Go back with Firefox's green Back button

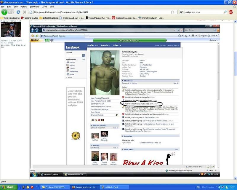4,12
